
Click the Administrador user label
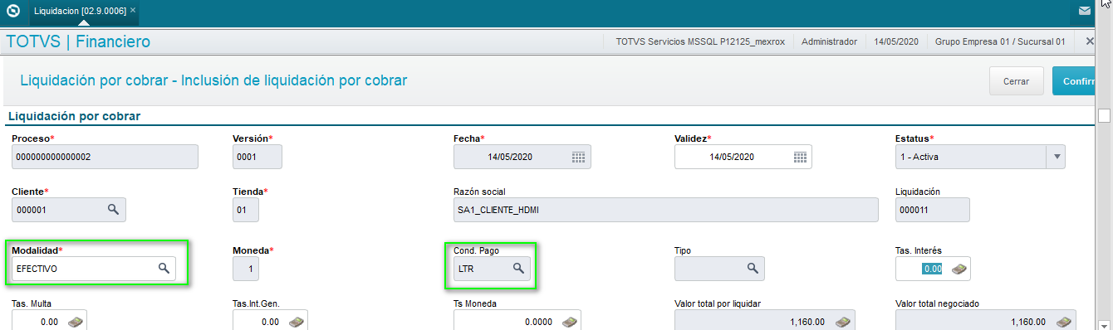(829, 41)
